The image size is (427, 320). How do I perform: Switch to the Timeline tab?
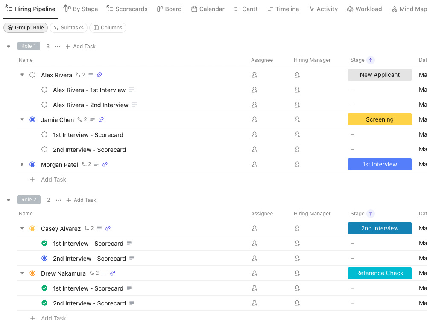[x=283, y=9]
